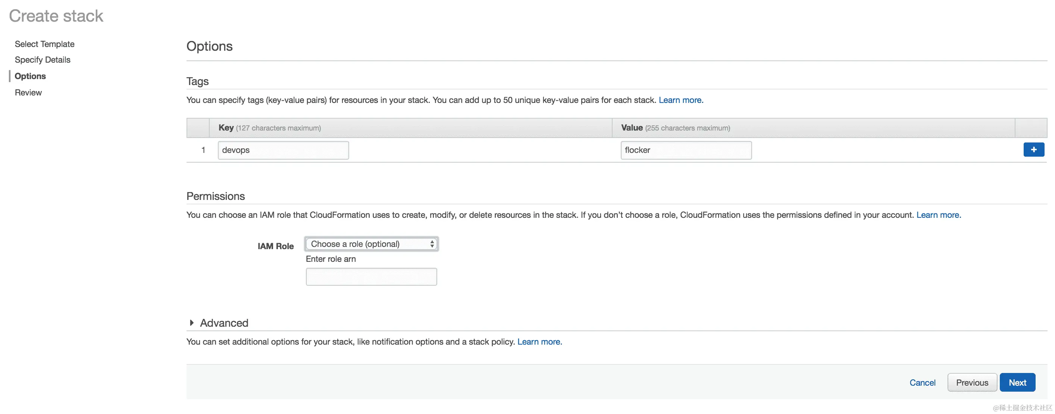Go to Specify Details step
This screenshot has width=1055, height=414.
[x=43, y=60]
